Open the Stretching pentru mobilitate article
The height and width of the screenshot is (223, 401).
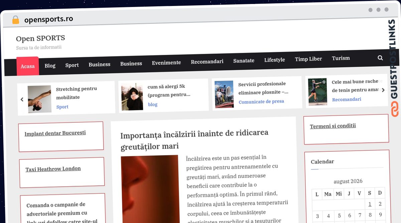coord(77,93)
